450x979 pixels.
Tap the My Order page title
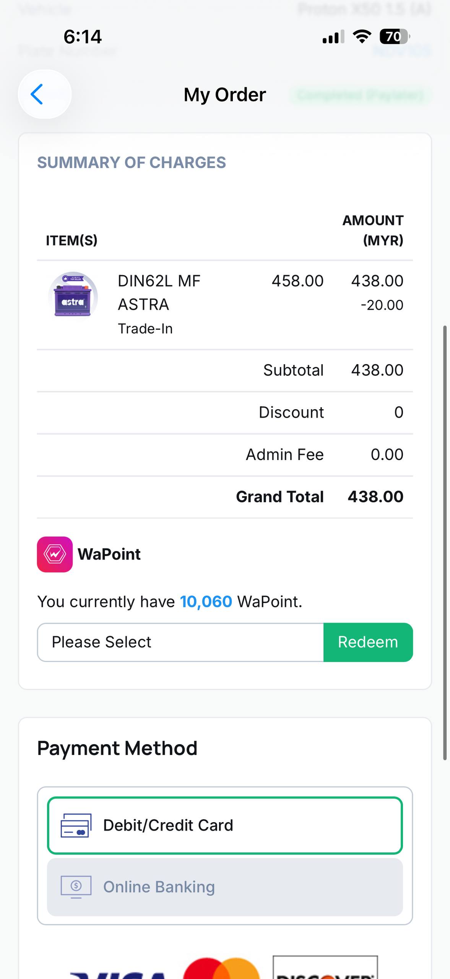(225, 94)
